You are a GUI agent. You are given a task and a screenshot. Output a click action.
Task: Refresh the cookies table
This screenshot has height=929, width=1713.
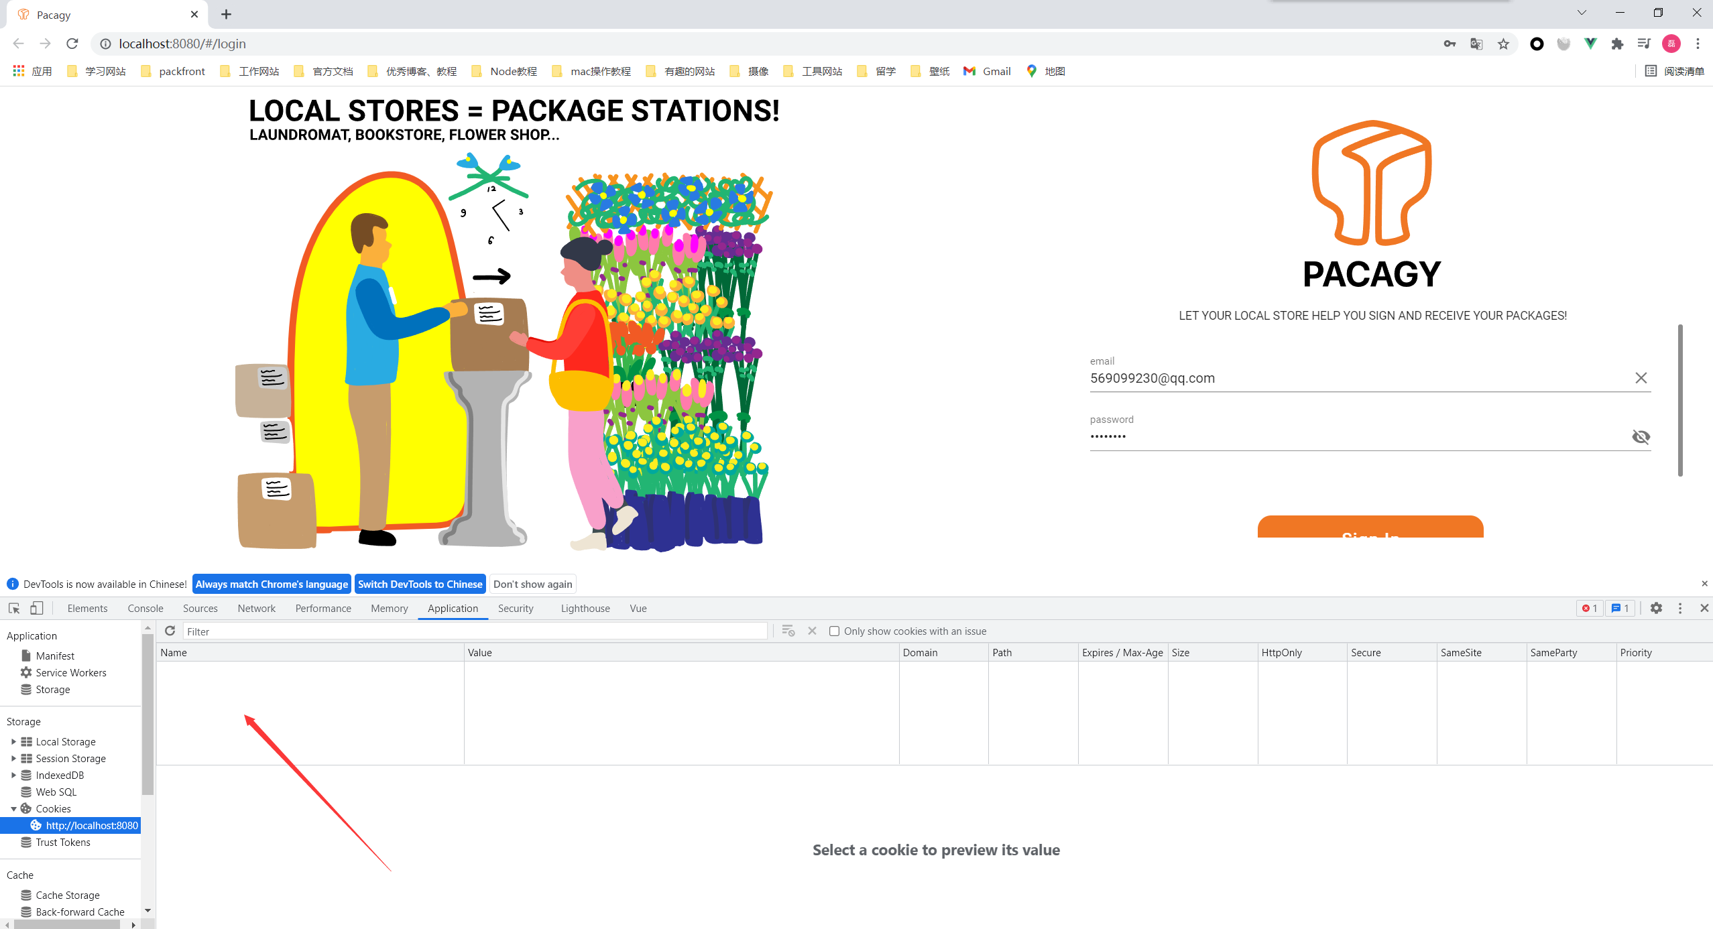[170, 631]
